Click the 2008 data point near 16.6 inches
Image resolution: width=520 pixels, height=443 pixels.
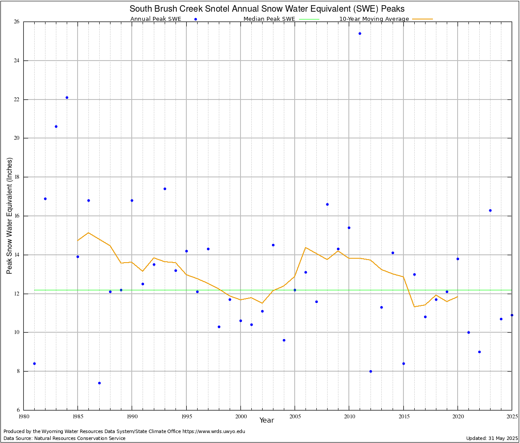tap(327, 204)
